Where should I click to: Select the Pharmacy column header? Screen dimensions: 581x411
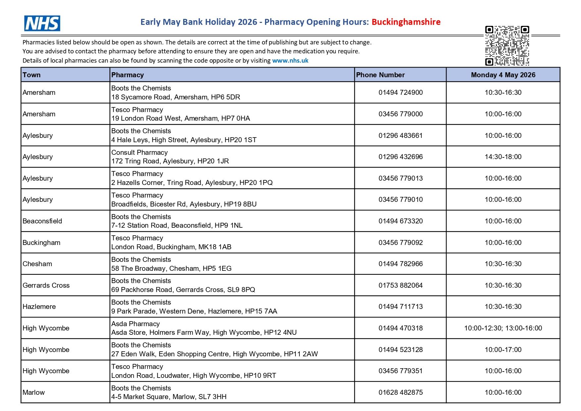click(x=232, y=75)
